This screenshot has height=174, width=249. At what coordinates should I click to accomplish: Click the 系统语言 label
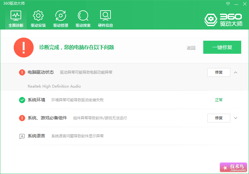[x=36, y=136]
